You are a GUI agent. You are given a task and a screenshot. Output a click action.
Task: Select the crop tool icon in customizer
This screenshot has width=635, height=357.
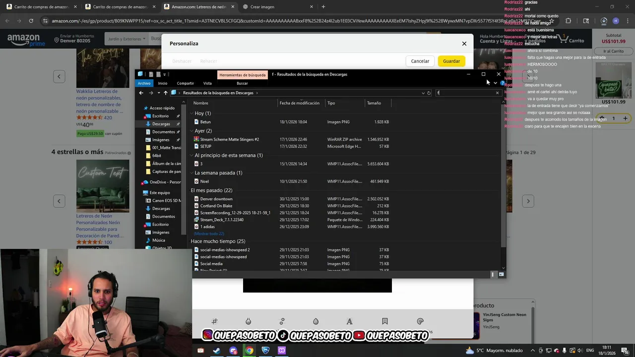(x=215, y=321)
